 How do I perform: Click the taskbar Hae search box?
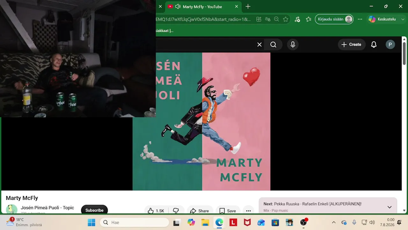pyautogui.click(x=135, y=222)
